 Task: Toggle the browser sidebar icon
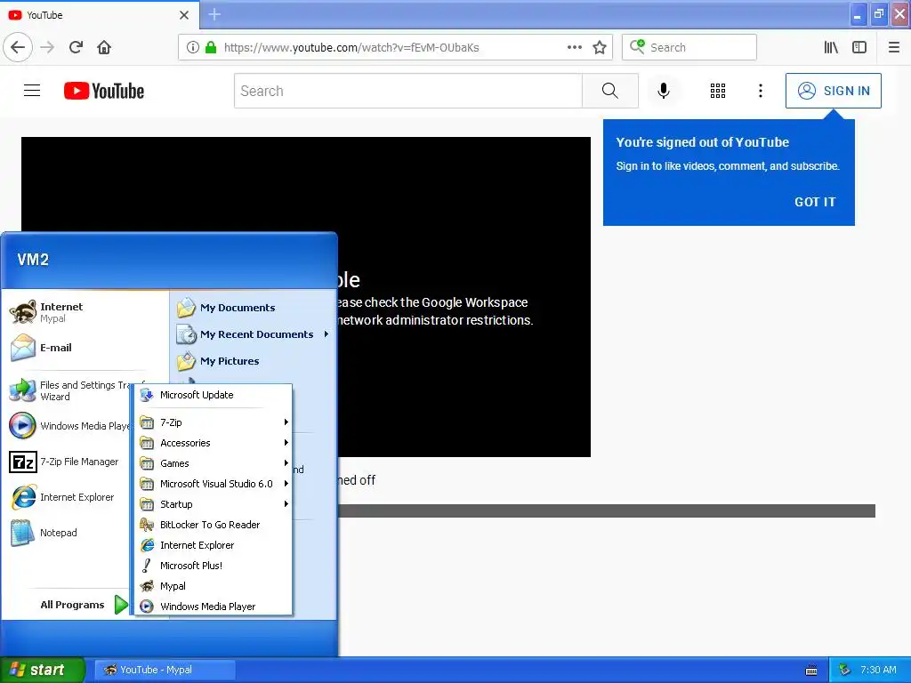pyautogui.click(x=859, y=47)
